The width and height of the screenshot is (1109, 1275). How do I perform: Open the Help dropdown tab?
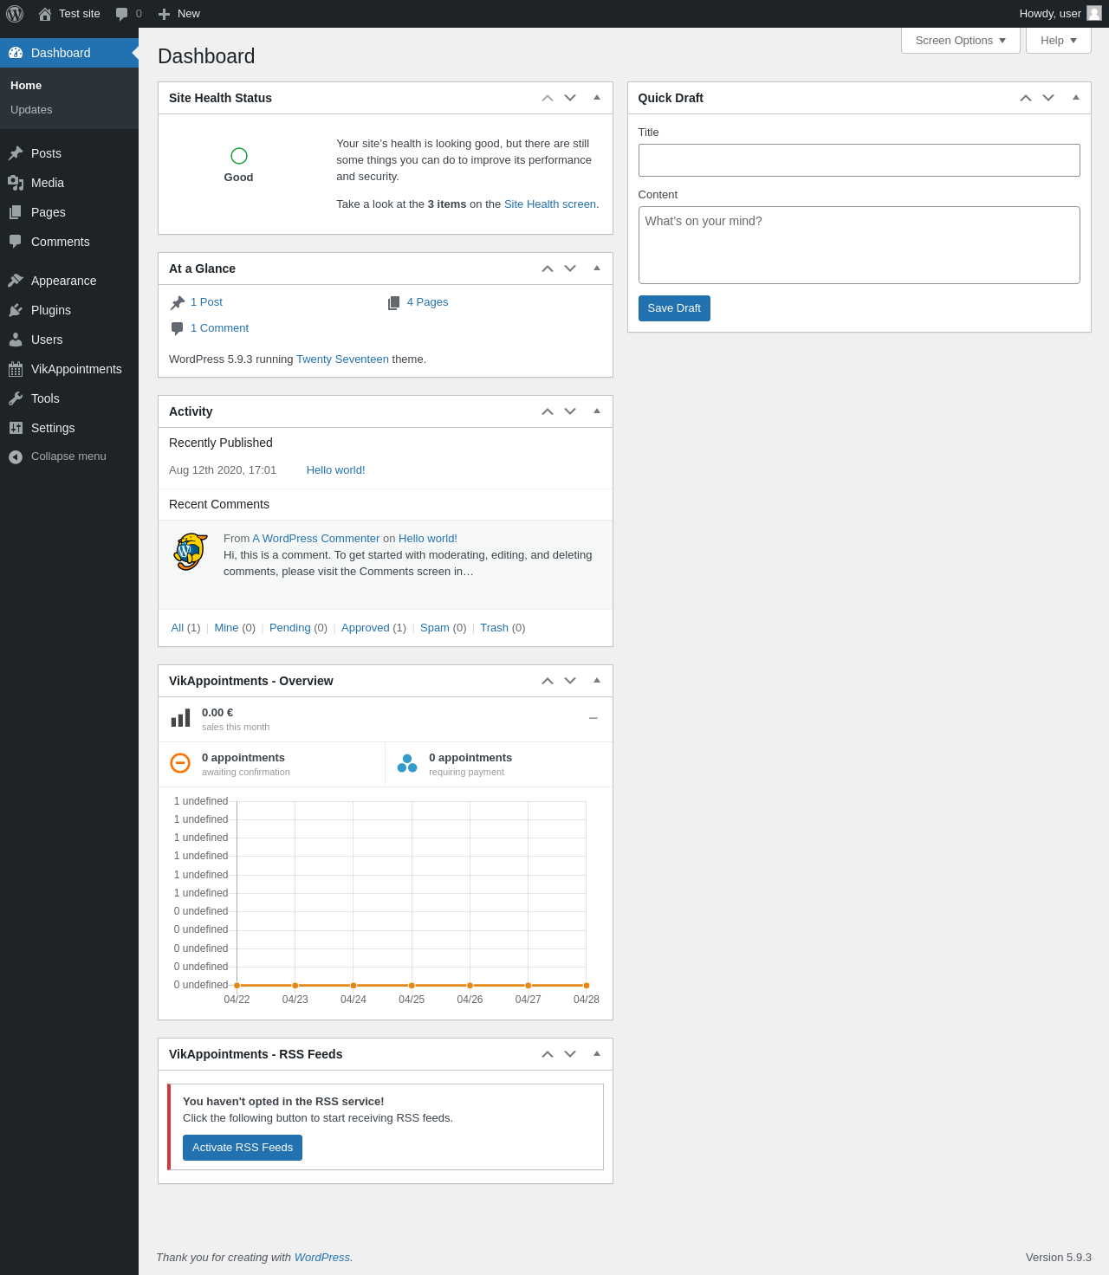pyautogui.click(x=1059, y=41)
